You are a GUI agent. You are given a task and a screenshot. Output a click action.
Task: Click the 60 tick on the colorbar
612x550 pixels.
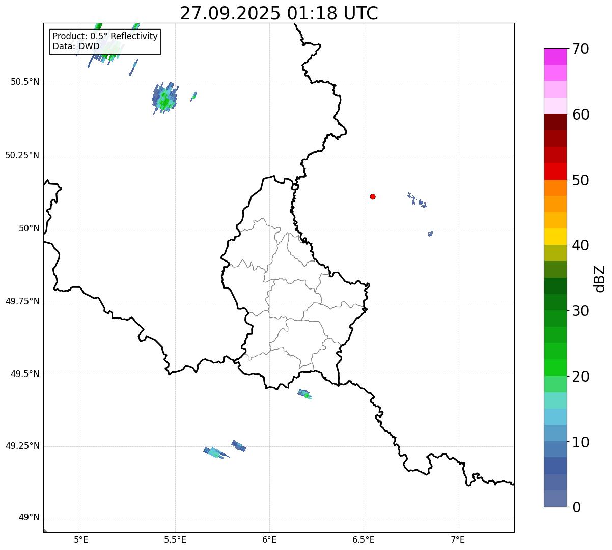tap(580, 114)
